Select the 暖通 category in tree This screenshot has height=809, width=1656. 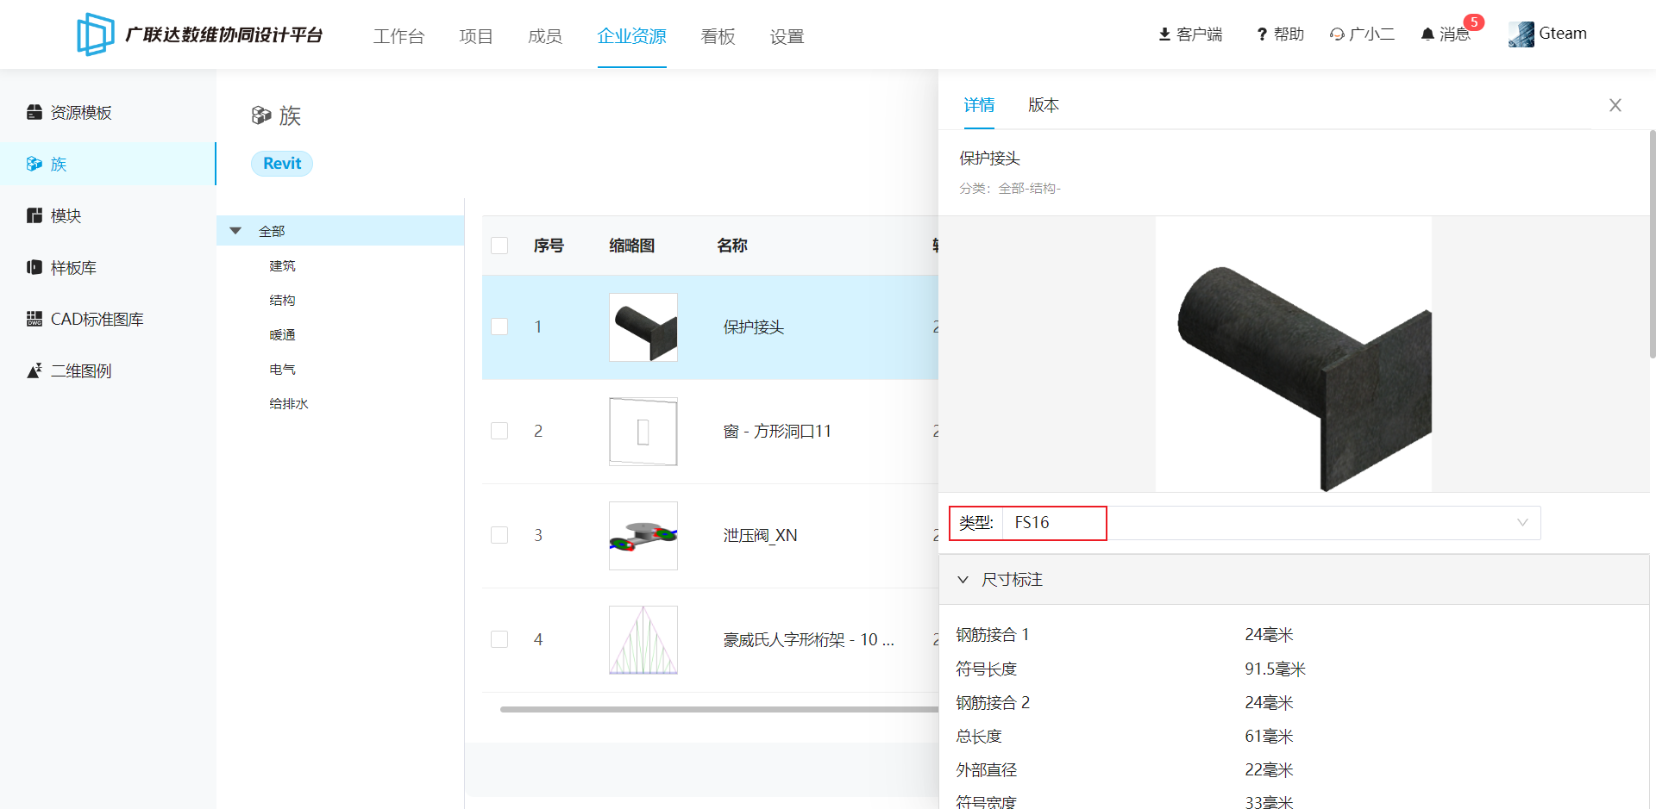point(282,335)
